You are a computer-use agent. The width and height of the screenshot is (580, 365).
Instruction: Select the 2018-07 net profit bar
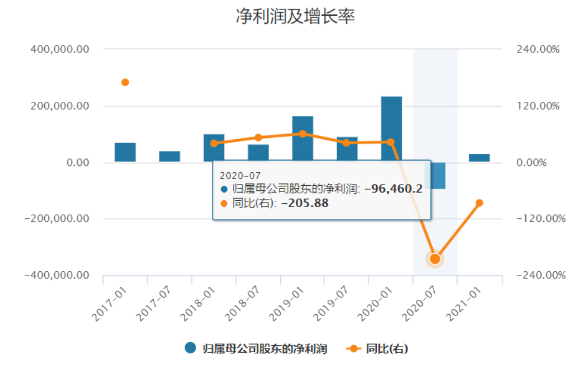[258, 153]
